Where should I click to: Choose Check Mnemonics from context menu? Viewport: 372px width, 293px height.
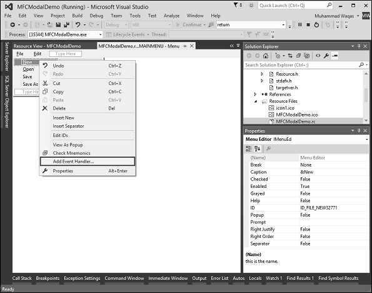pyautogui.click(x=88, y=153)
